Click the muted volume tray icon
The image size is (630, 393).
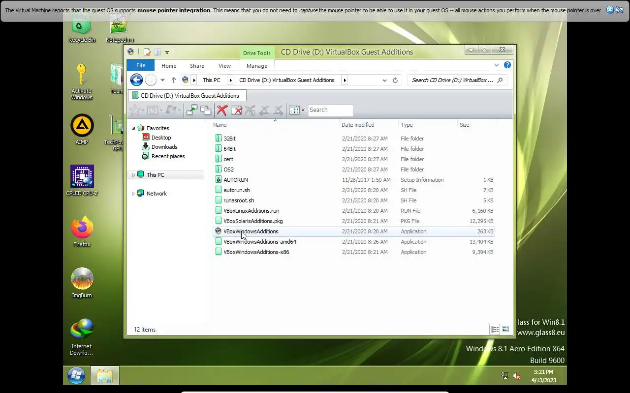point(517,376)
